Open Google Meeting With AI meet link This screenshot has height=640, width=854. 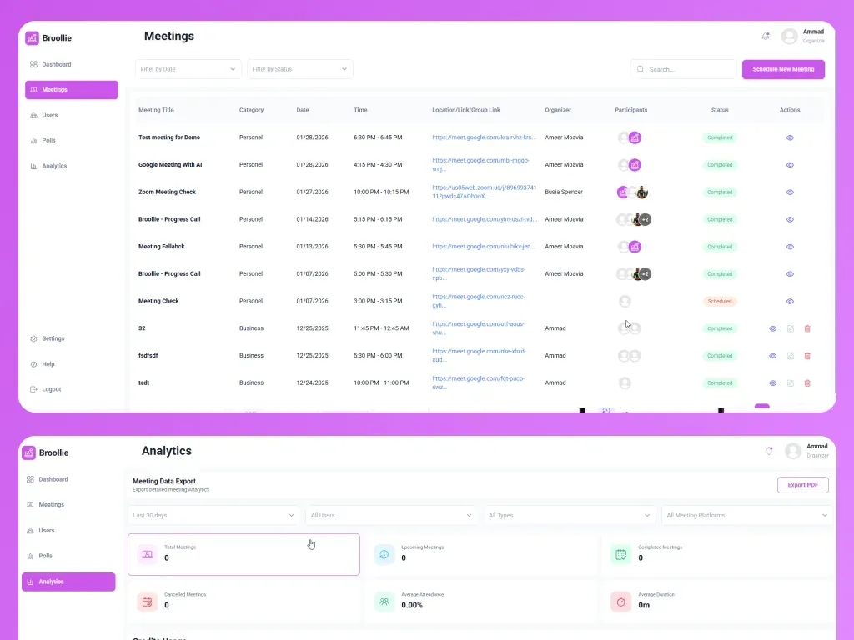tap(480, 165)
